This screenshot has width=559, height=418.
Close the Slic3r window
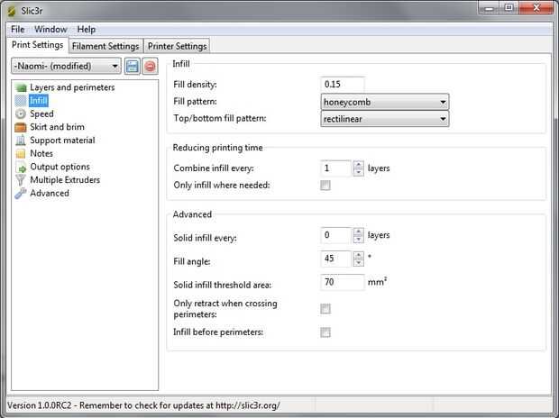pyautogui.click(x=536, y=8)
